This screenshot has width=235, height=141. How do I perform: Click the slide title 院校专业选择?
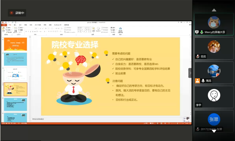[75, 45]
